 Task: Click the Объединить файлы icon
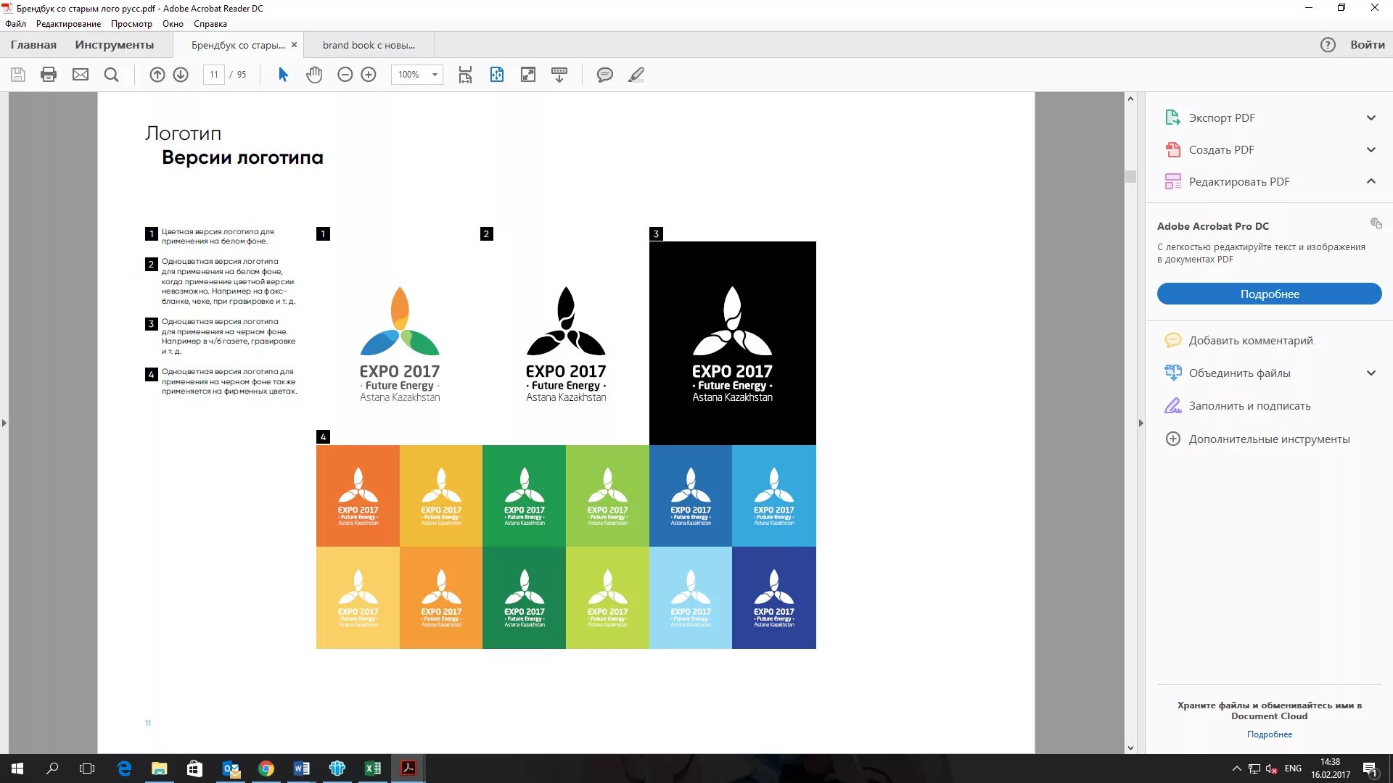[x=1172, y=373]
